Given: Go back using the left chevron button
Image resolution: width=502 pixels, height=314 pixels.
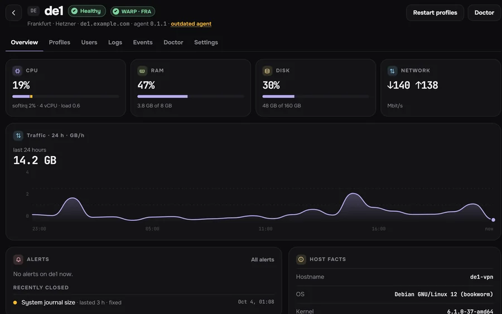Looking at the screenshot, I should (x=13, y=13).
